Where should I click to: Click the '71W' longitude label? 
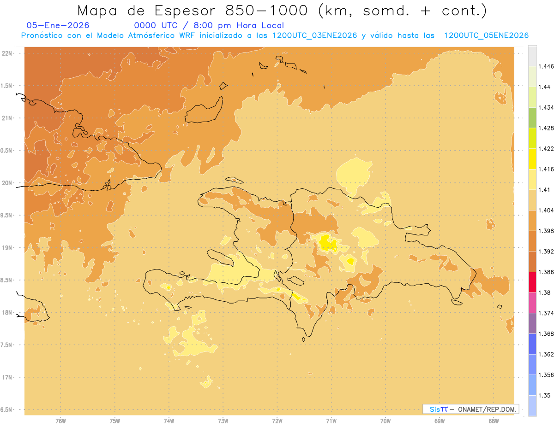pyautogui.click(x=331, y=421)
